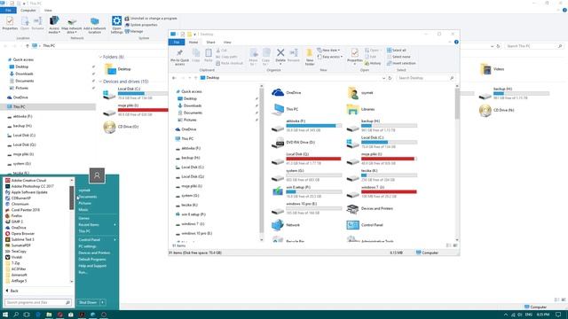Click akhiiwka (F:) drive usage bar in Desktop window
Viewport: 568px width, 319px height.
tap(313, 126)
